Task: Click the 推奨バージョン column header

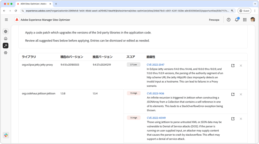Action: pyautogui.click(x=103, y=57)
